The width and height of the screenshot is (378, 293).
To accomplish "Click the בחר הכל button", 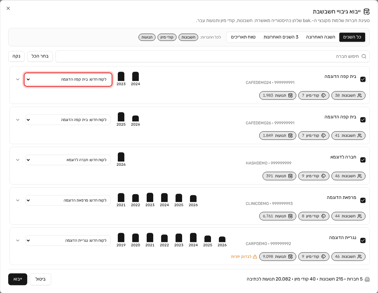I will [x=40, y=56].
